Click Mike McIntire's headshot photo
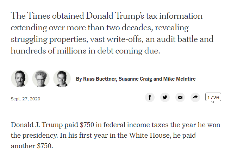The height and width of the screenshot is (156, 231). coord(62,79)
